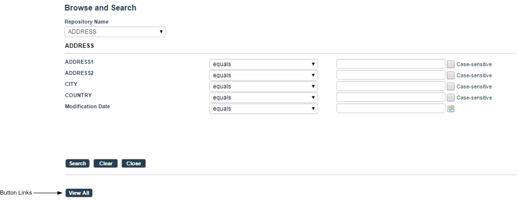The width and height of the screenshot is (517, 200).
Task: Tick Case-sensitive box for COUNTRY
Action: point(451,97)
